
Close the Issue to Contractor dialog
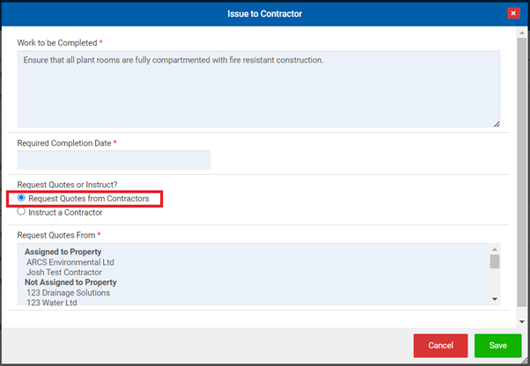click(x=513, y=13)
